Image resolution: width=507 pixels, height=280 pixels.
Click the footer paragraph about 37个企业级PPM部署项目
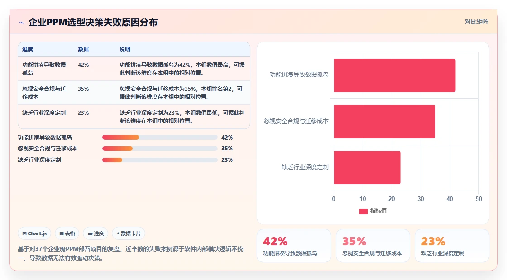[x=131, y=253]
